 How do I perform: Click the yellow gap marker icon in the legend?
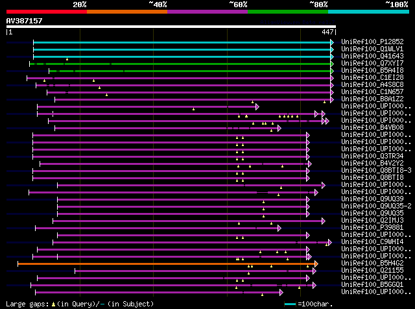tap(53, 304)
